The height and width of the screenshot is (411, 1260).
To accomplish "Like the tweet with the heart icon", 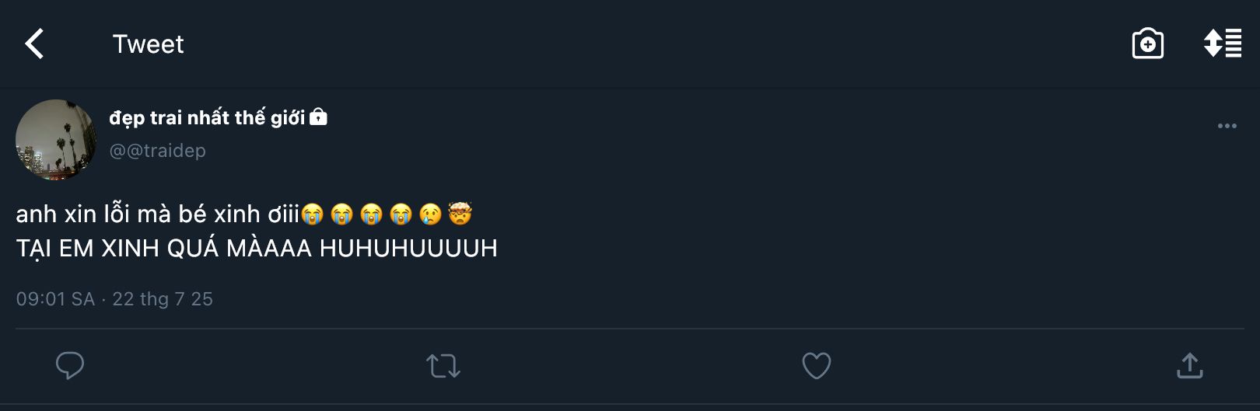I will (x=816, y=365).
